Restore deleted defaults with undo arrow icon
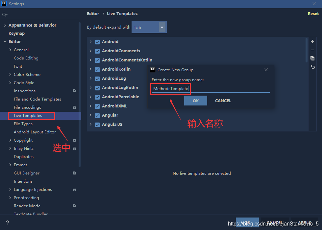 (x=312, y=67)
